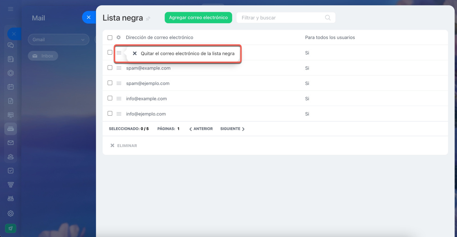Choose Quitar el correo electrónico de la lista negra
457x237 pixels.
pyautogui.click(x=184, y=54)
